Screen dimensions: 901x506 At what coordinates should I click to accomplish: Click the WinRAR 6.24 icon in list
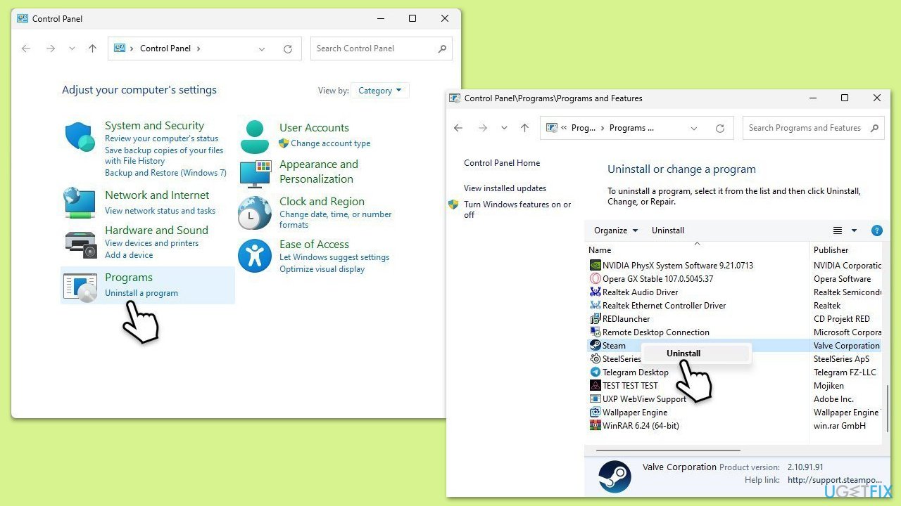(596, 426)
